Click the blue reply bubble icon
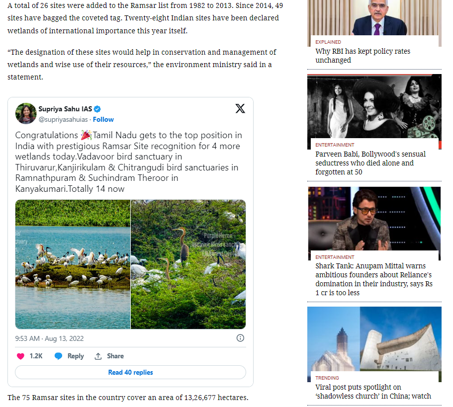 pos(58,356)
